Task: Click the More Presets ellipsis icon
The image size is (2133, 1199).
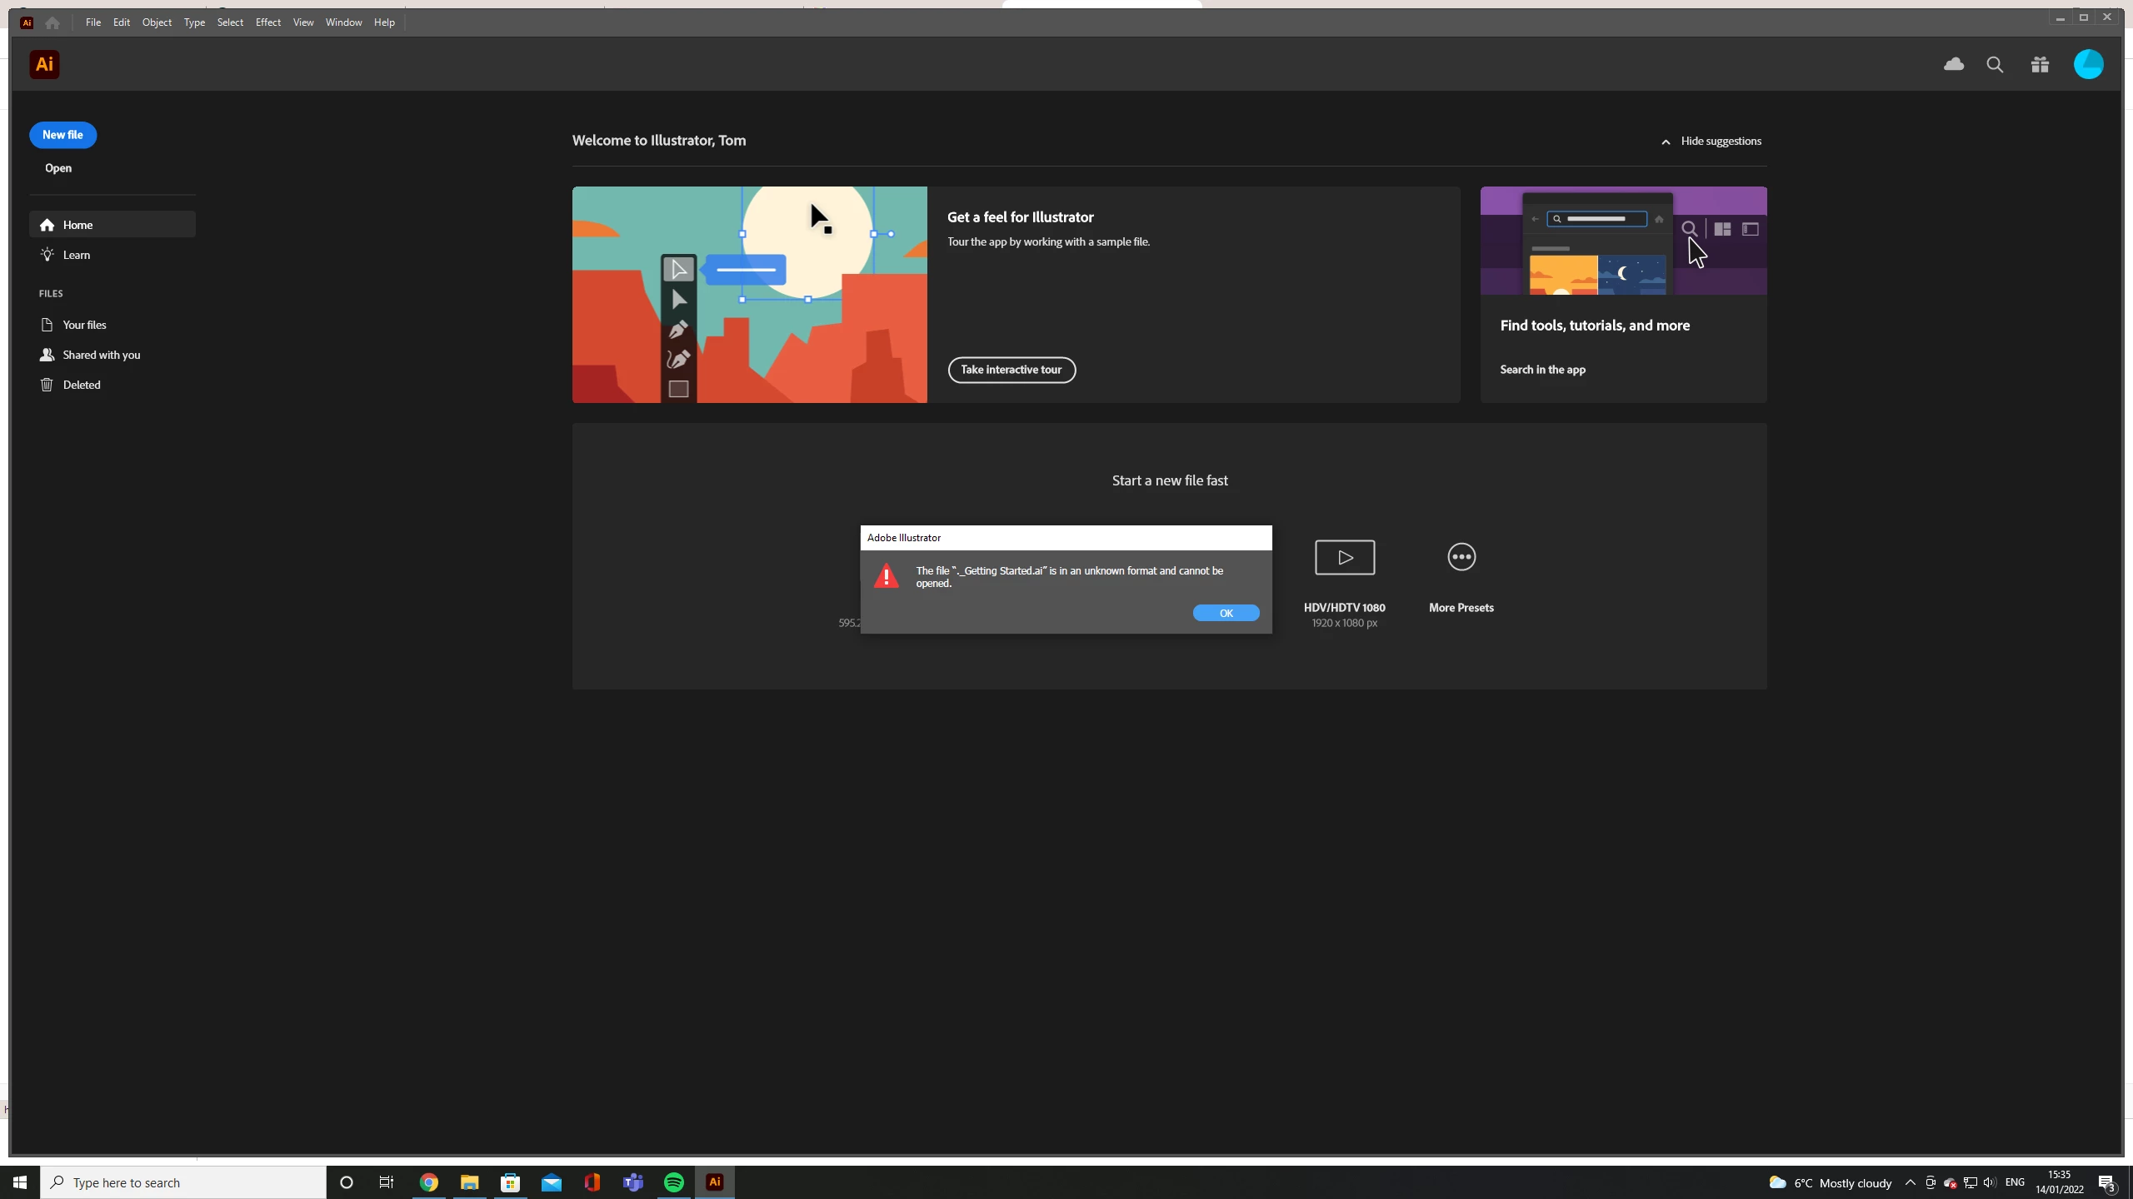Action: [x=1461, y=557]
